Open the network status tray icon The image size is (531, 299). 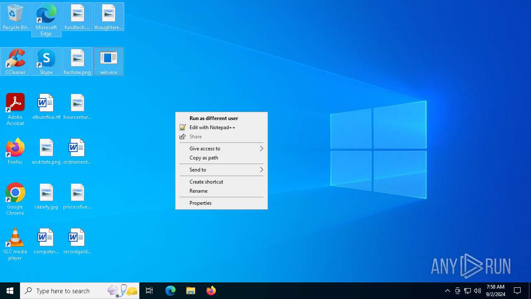tap(468, 291)
